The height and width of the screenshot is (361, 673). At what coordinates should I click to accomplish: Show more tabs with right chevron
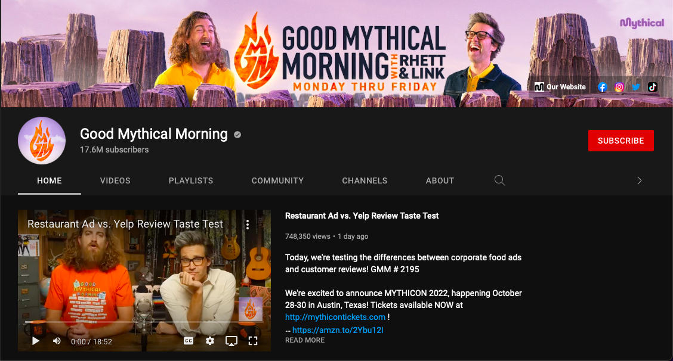(639, 181)
